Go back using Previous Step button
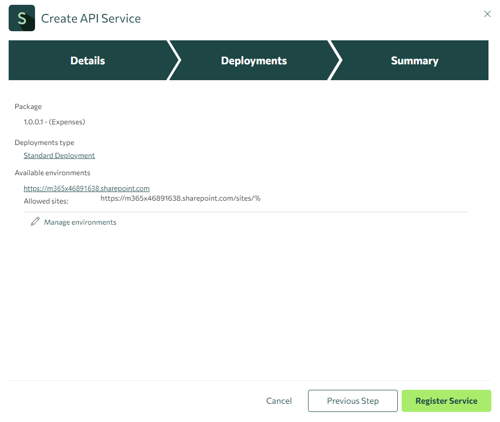The width and height of the screenshot is (500, 422). point(353,401)
